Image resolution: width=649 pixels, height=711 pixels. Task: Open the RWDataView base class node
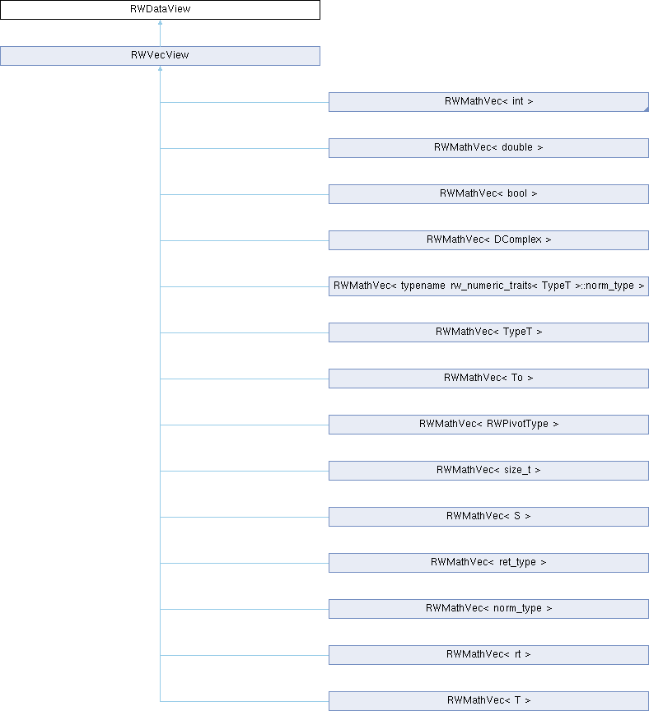pos(160,10)
